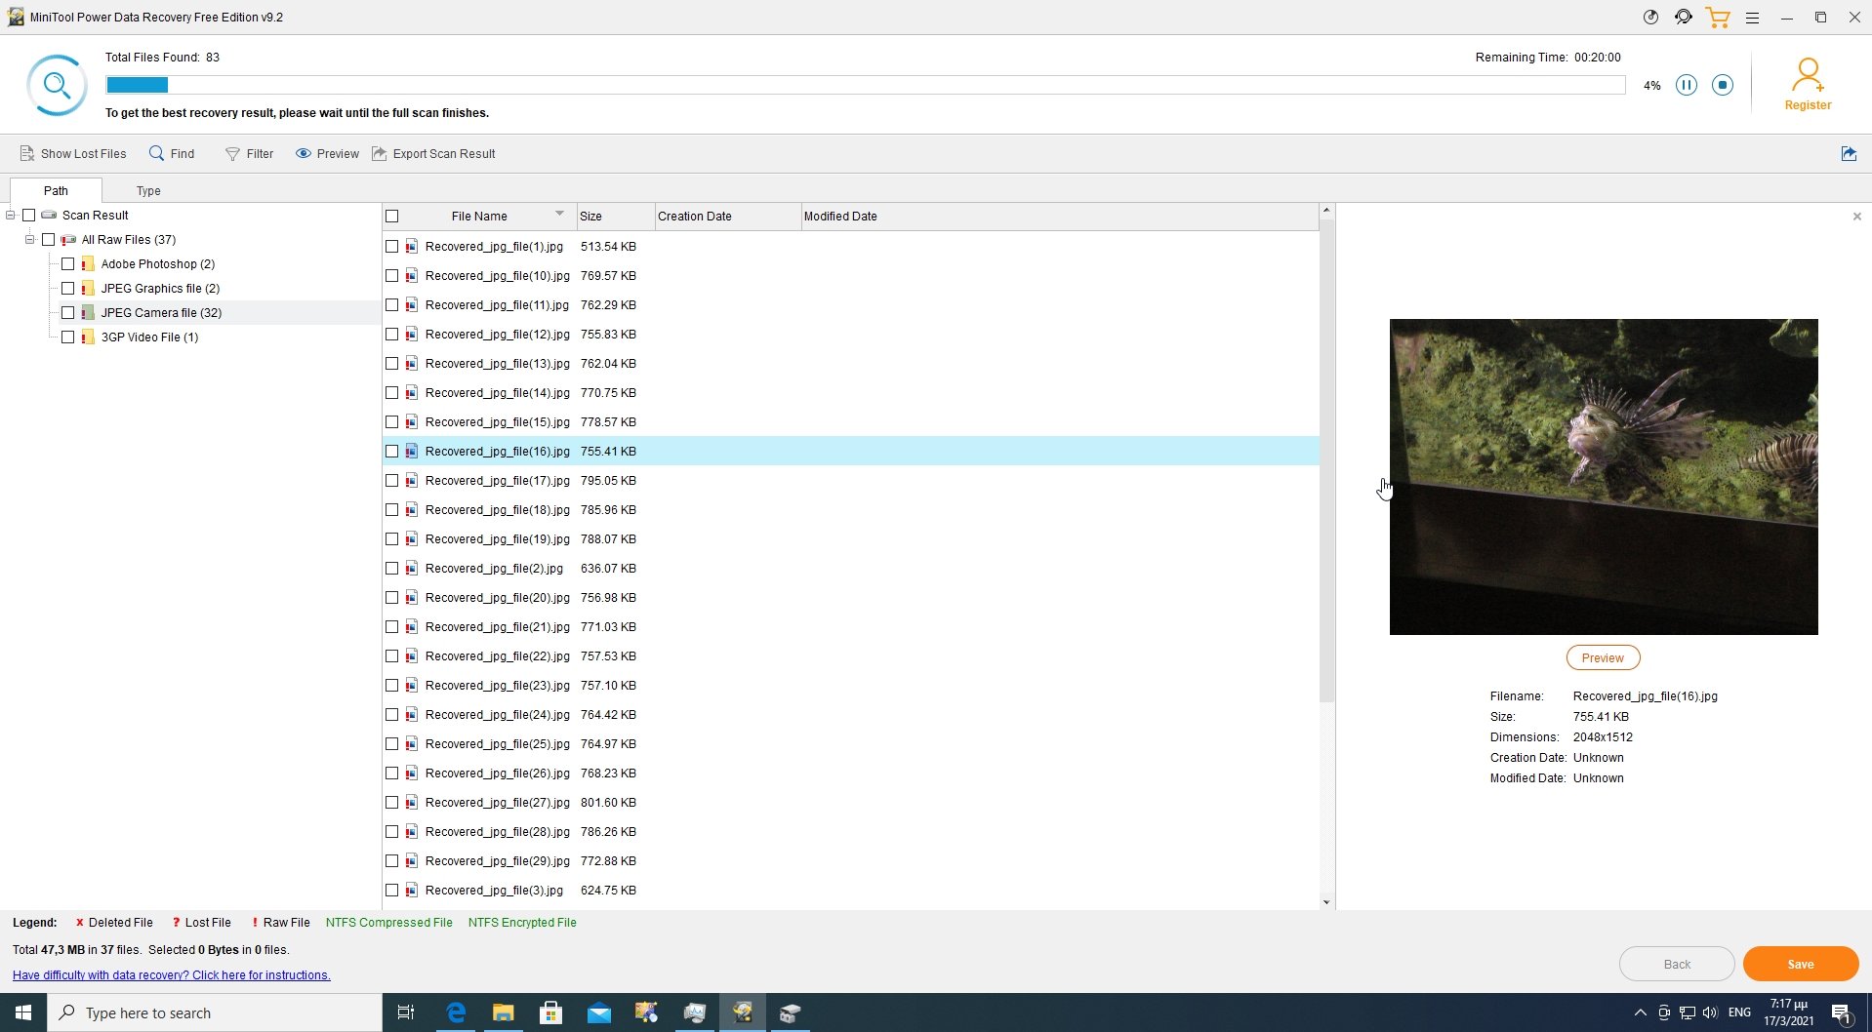Pause the running scan
1872x1032 pixels.
pos(1686,86)
